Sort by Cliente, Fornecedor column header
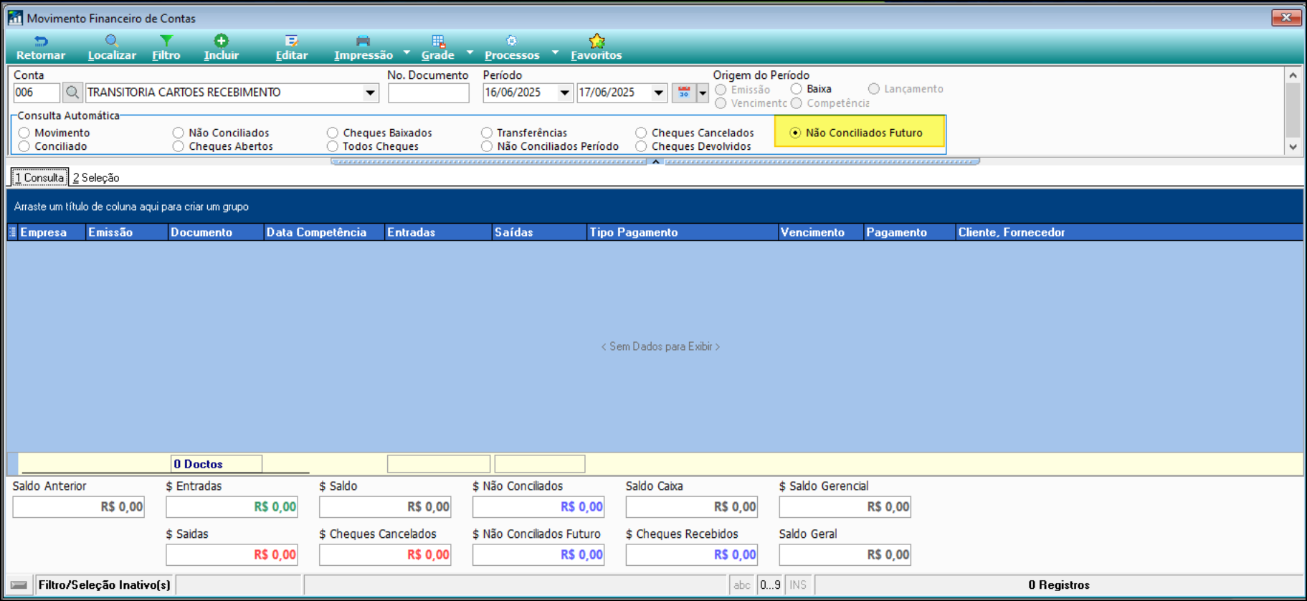The height and width of the screenshot is (601, 1307). coord(1129,232)
